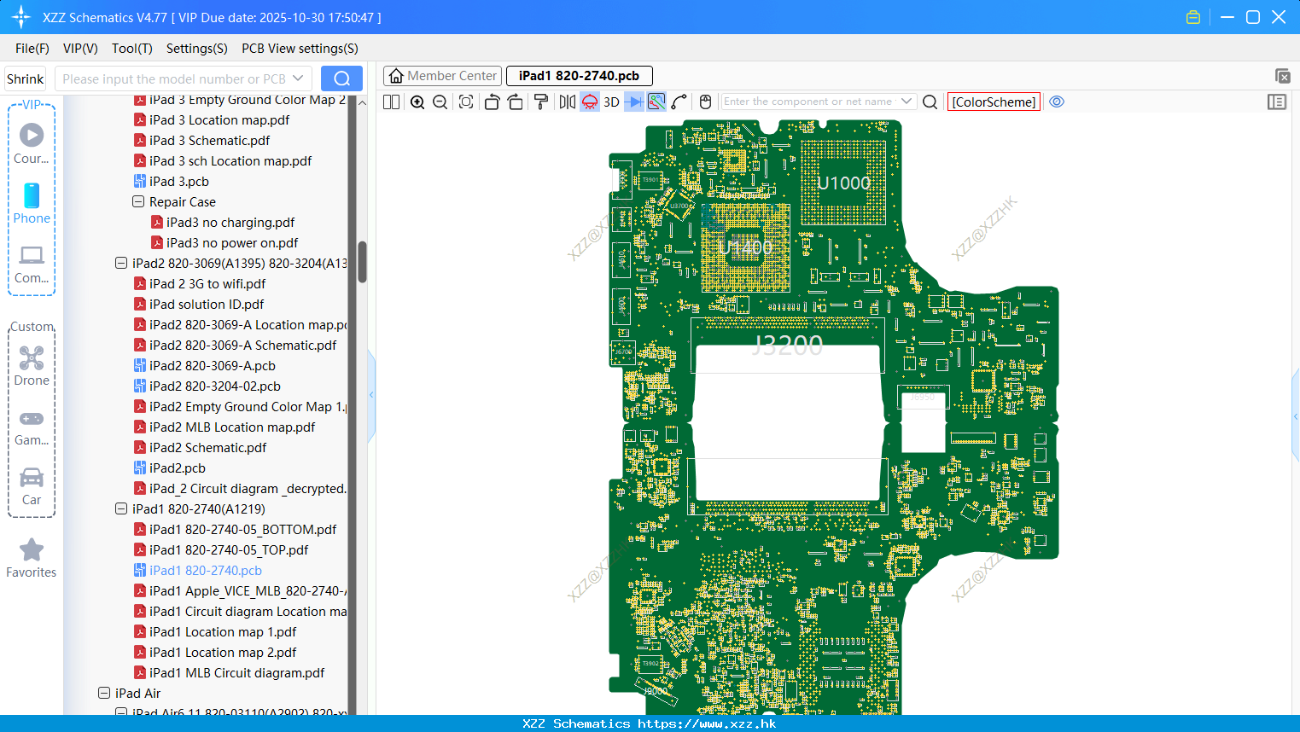The height and width of the screenshot is (732, 1300).
Task: Mirror flip the PCB board
Action: coord(568,102)
